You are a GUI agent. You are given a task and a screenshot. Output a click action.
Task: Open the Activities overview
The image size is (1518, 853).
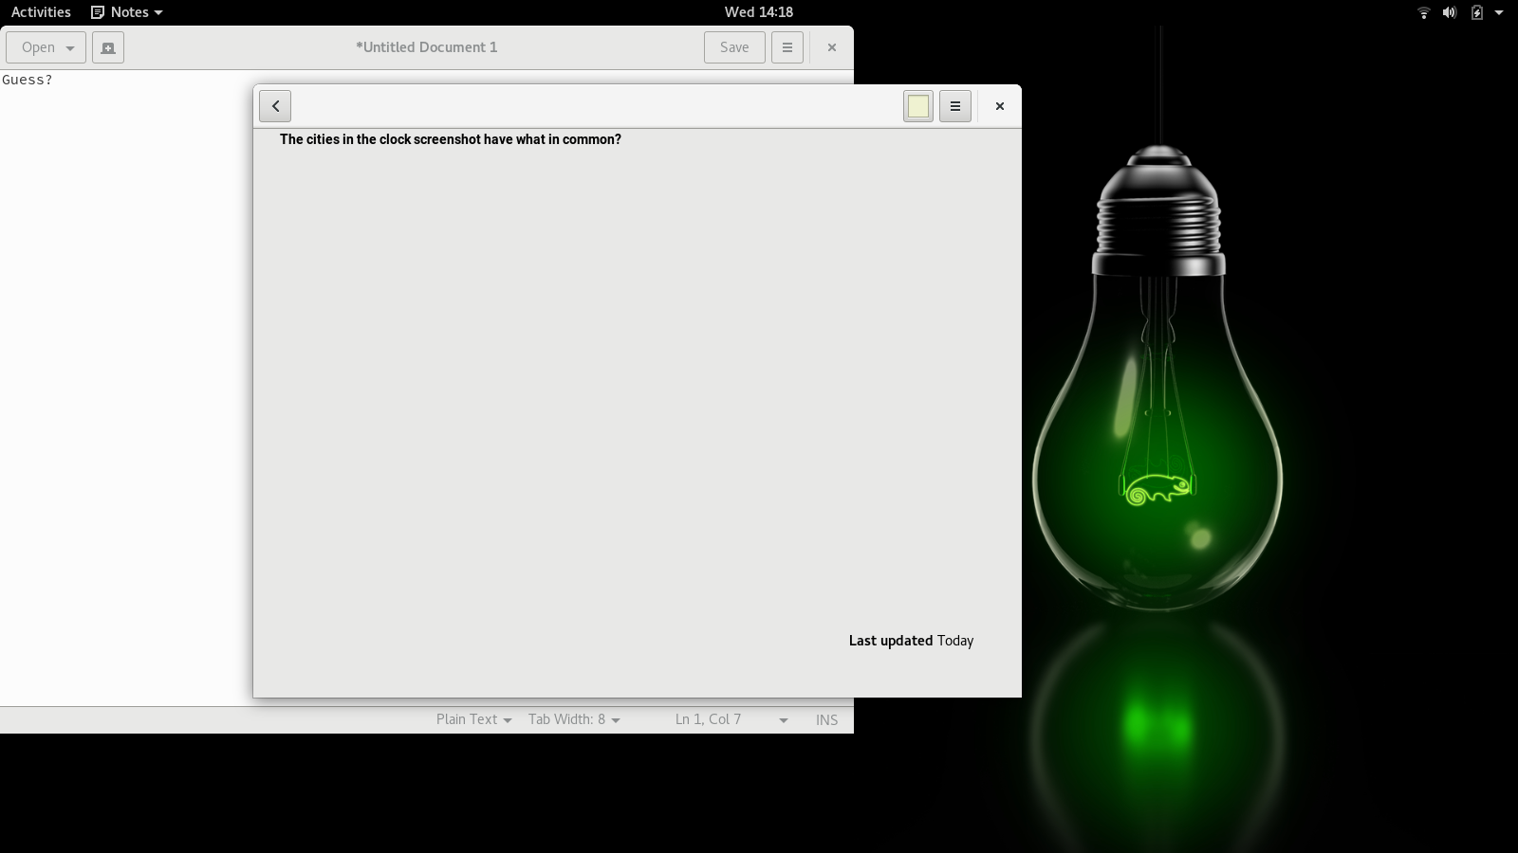click(41, 12)
